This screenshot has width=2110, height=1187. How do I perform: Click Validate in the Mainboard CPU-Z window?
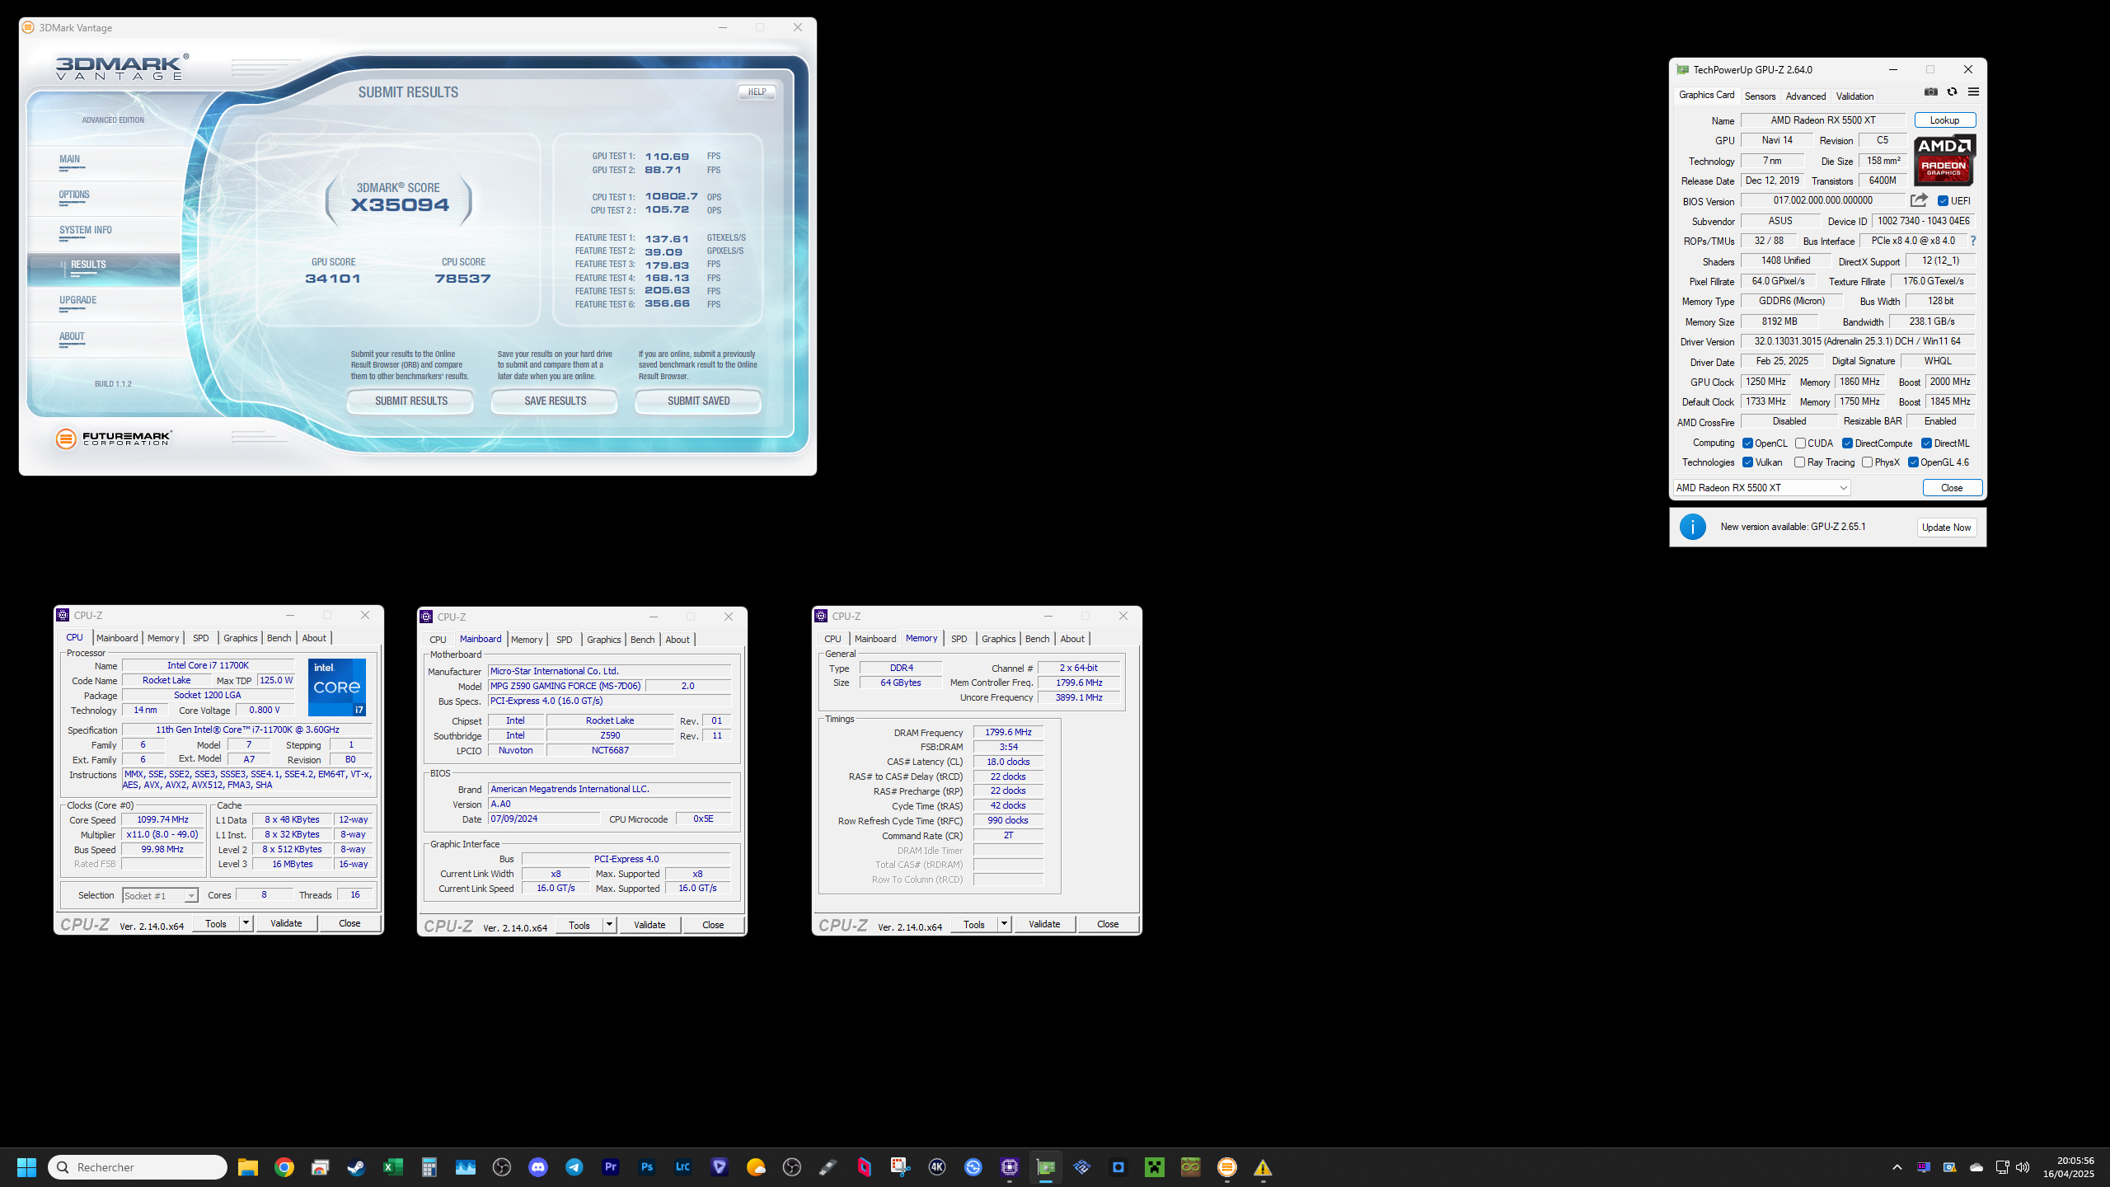point(649,925)
